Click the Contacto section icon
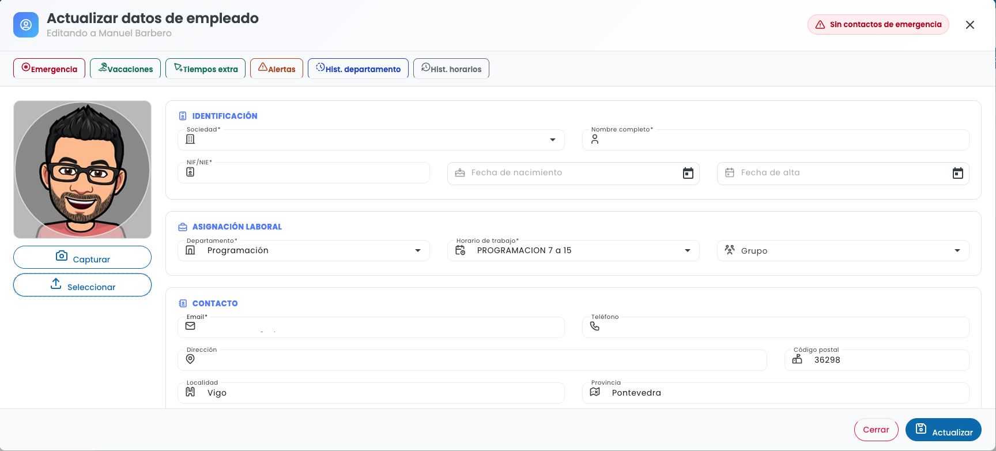996x451 pixels. coord(183,303)
